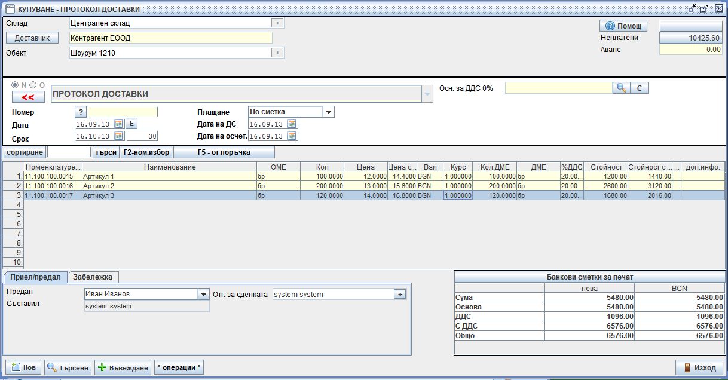728x380 pixels.
Task: Open the Склад field showing Централен склад
Action: coord(170,23)
